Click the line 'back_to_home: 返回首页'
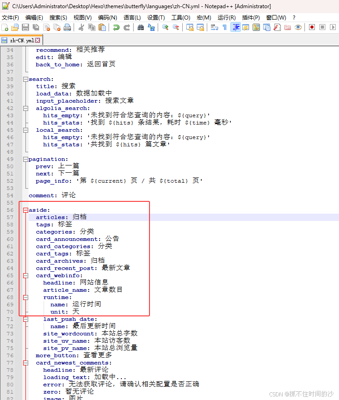Image resolution: width=339 pixels, height=400 pixels. coord(75,64)
